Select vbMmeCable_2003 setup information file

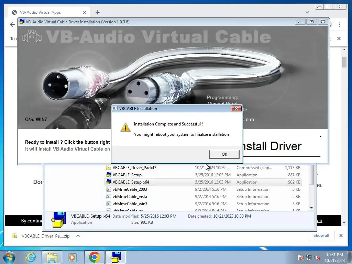(203, 189)
